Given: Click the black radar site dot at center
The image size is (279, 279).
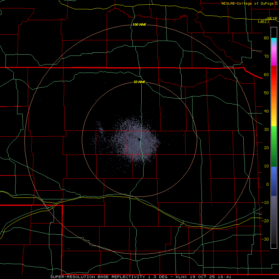Looking at the screenshot, I should [139, 139].
